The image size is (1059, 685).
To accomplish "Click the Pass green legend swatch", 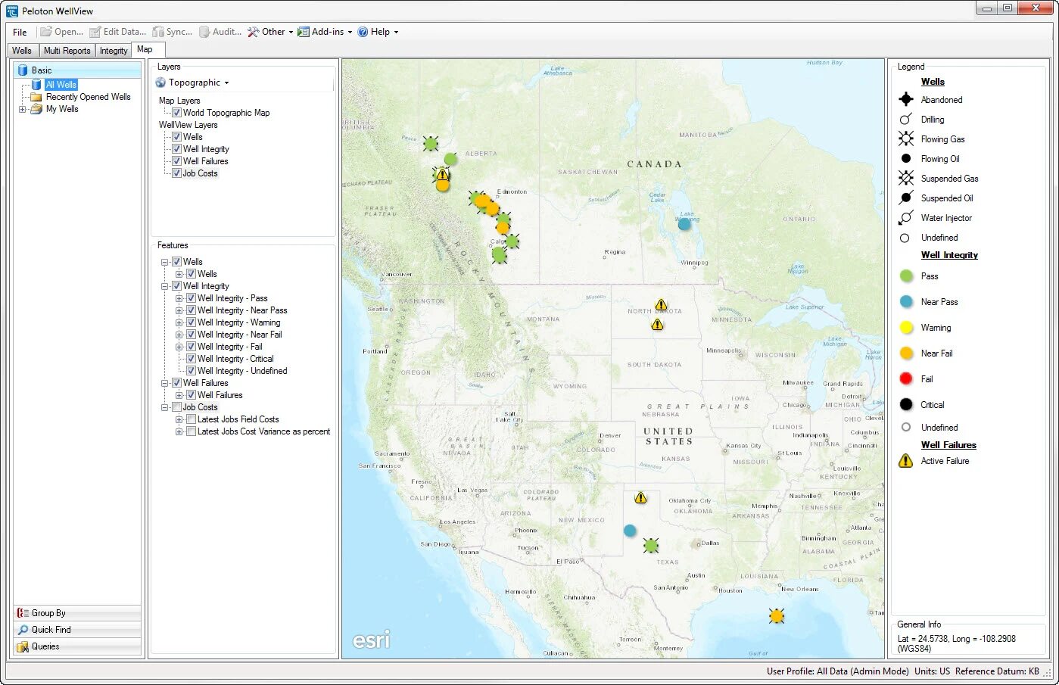I will point(906,276).
